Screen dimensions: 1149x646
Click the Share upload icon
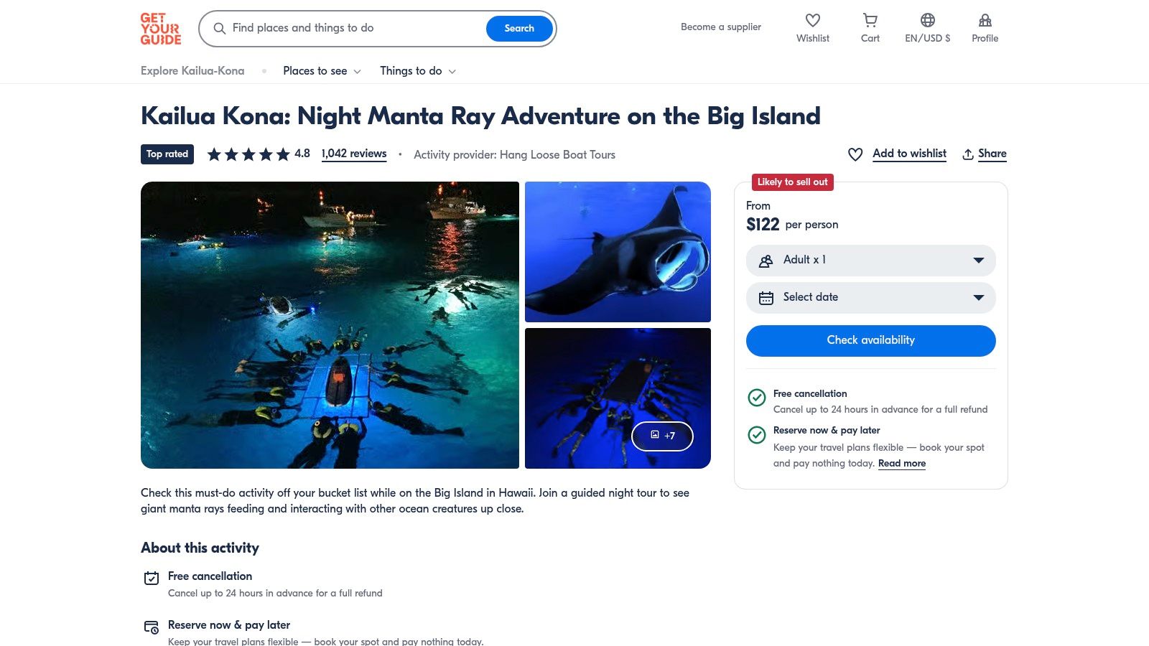pos(968,154)
